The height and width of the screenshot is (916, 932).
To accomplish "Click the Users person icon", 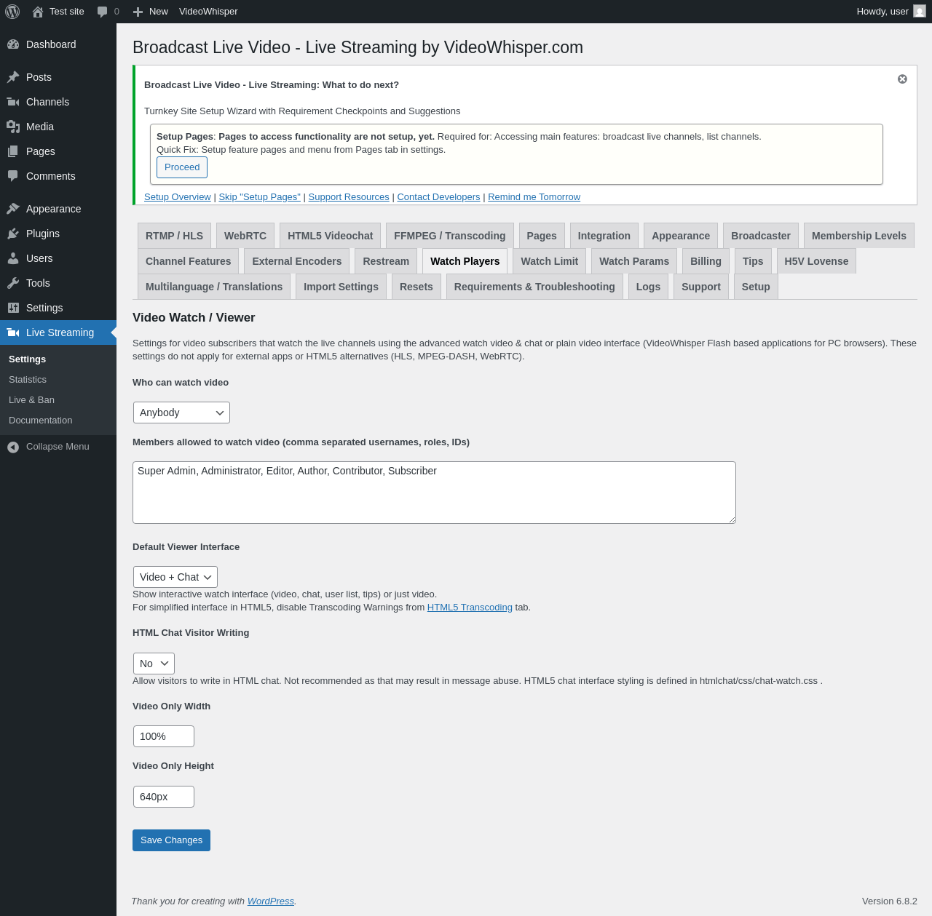I will [x=13, y=258].
